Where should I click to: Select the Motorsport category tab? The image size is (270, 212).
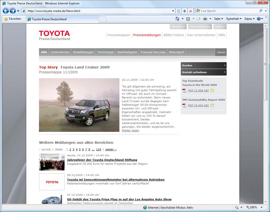(x=176, y=52)
